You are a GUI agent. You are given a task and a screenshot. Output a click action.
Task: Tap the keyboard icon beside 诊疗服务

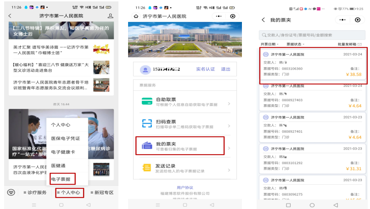click(11, 193)
